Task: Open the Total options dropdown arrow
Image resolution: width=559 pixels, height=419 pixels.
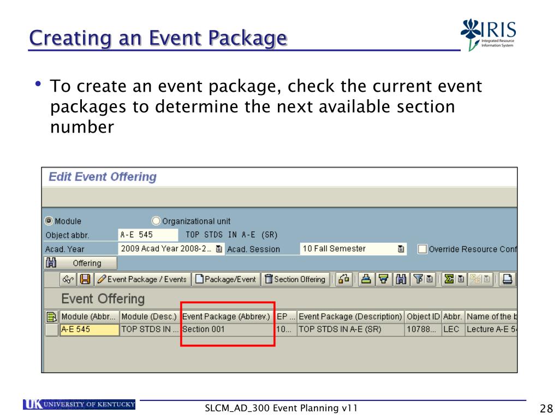Action: pos(461,279)
